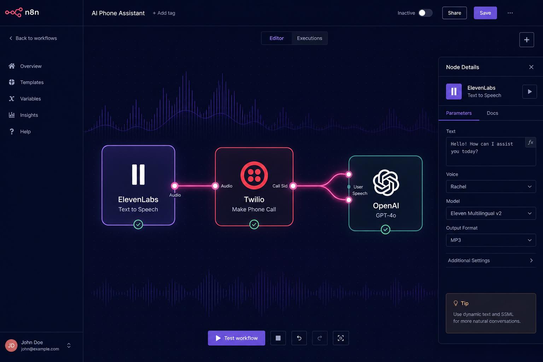Click the Overview menu label
This screenshot has height=362, width=543.
31,66
